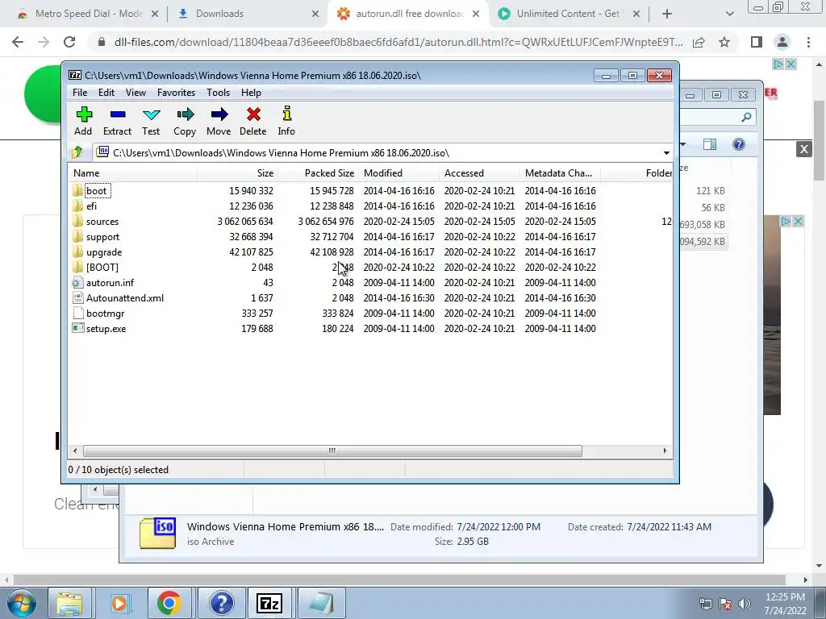This screenshot has height=619, width=826.
Task: Open Windows Explorer from the taskbar
Action: pyautogui.click(x=69, y=603)
